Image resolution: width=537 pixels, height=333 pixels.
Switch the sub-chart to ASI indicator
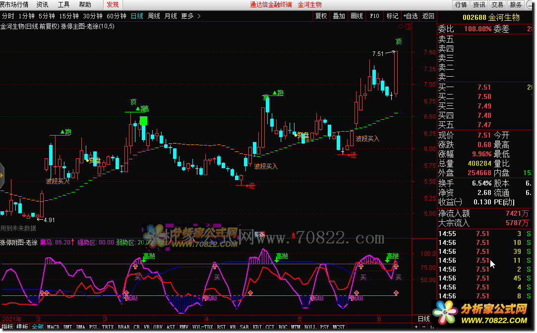(171, 327)
